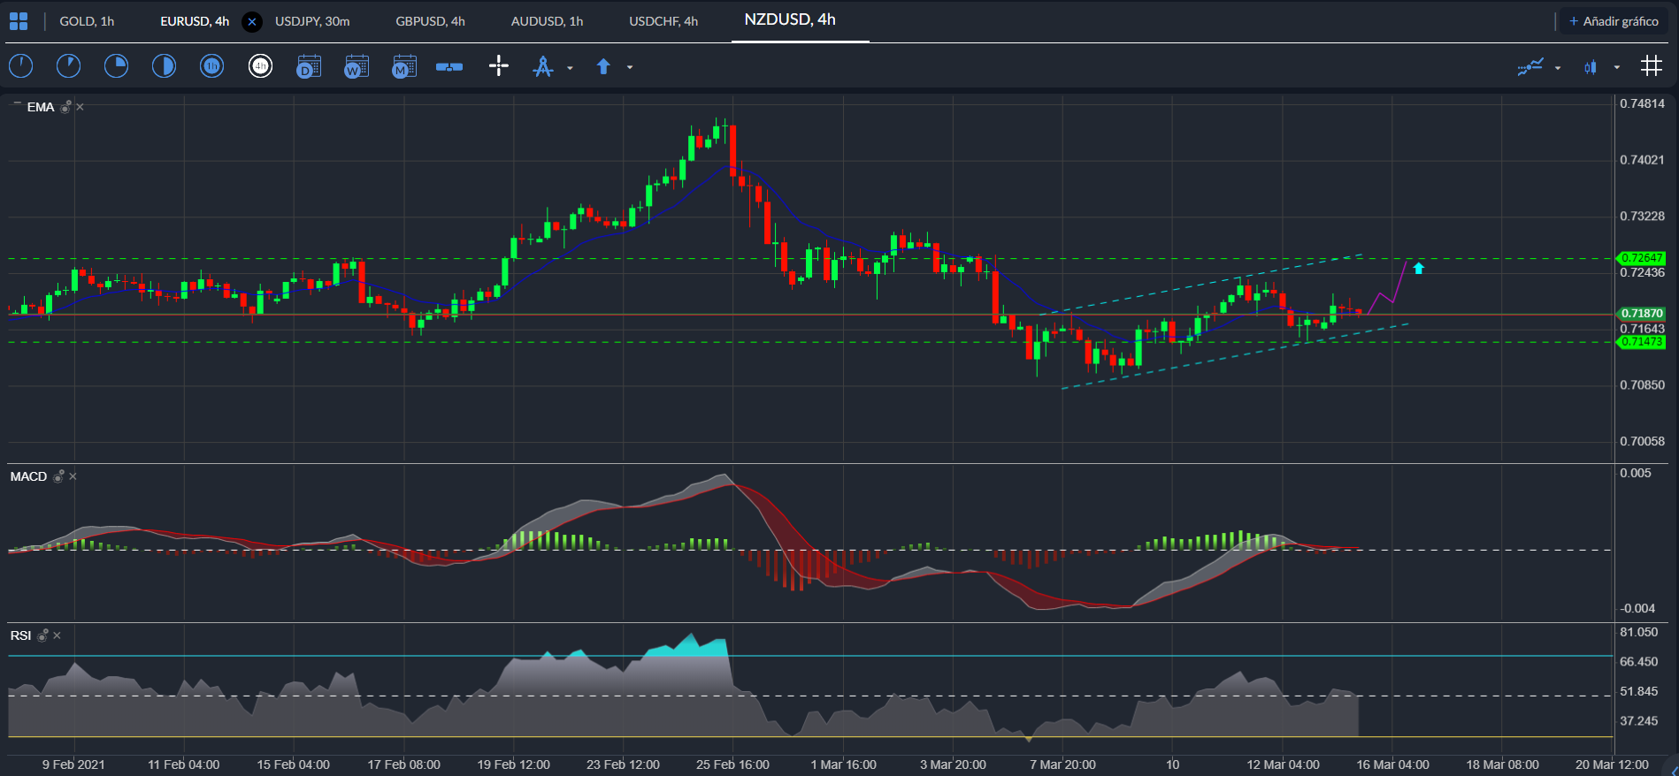Viewport: 1679px width, 776px height.
Task: Switch to the GBPUSD, 4h tab
Action: coord(430,21)
